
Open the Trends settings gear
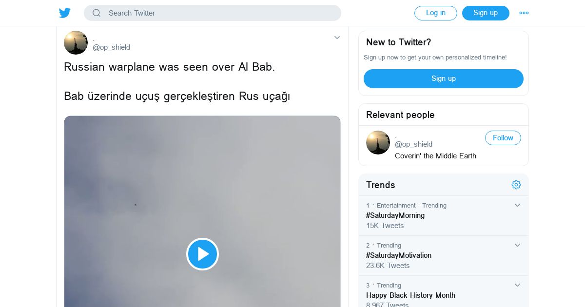516,185
